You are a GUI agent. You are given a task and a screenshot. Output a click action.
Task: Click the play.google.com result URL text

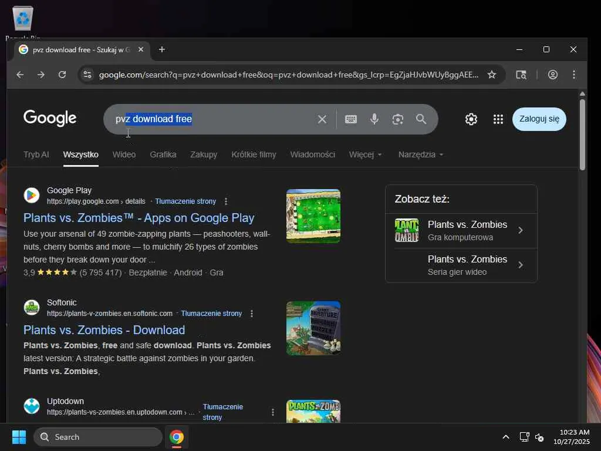tap(96, 201)
